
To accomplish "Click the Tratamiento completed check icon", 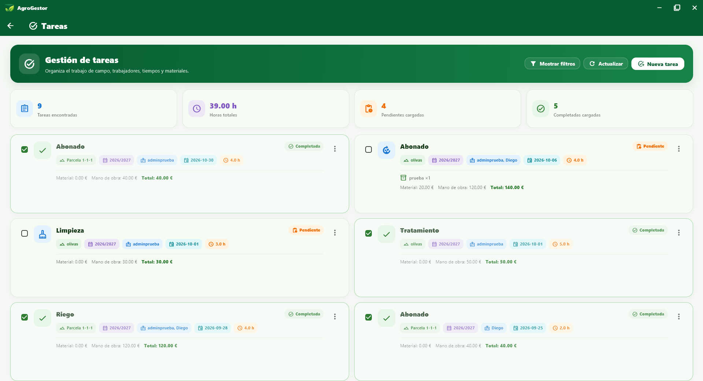I will coord(386,234).
